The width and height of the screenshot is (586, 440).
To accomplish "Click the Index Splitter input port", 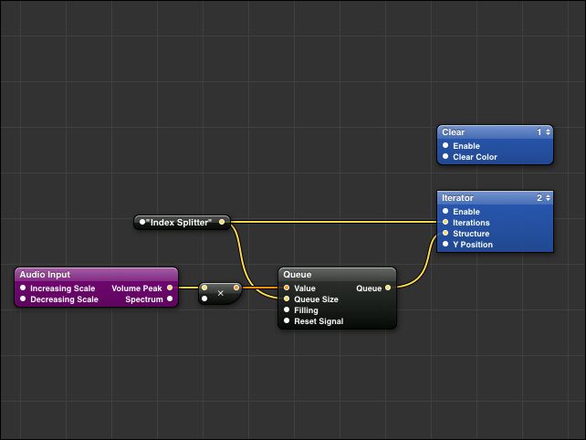I will tap(142, 222).
